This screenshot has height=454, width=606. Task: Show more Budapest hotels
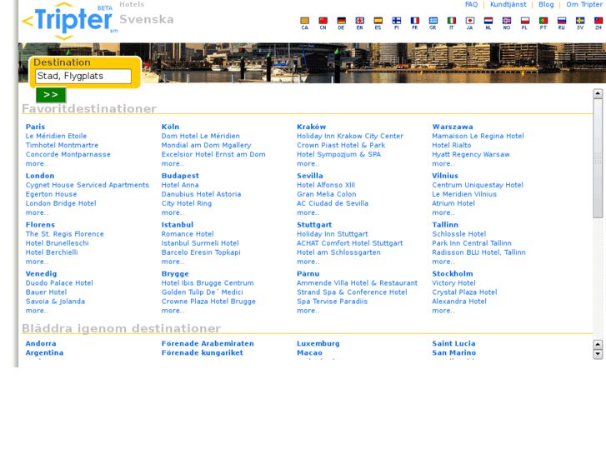pos(173,213)
